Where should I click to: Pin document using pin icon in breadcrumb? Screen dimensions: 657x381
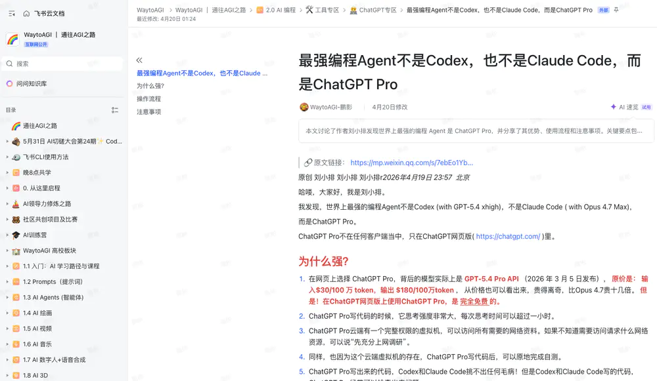[x=616, y=10]
